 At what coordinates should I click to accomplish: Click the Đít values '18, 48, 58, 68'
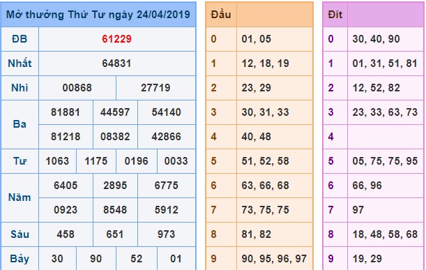pyautogui.click(x=385, y=234)
